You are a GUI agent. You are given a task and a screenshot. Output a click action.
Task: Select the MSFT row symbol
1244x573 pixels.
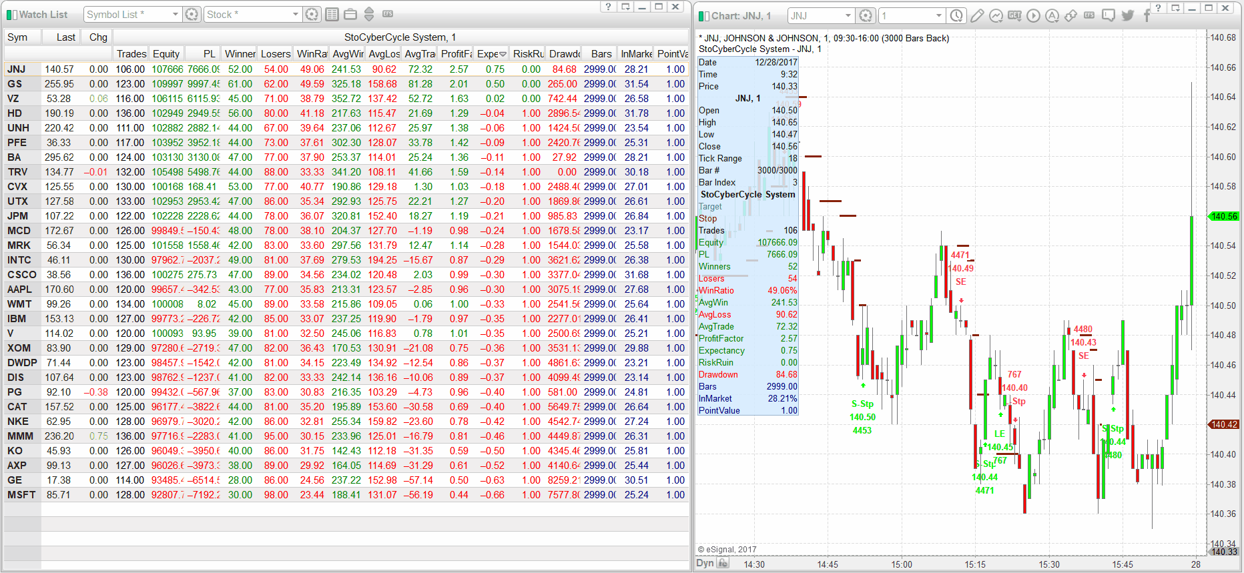(21, 495)
